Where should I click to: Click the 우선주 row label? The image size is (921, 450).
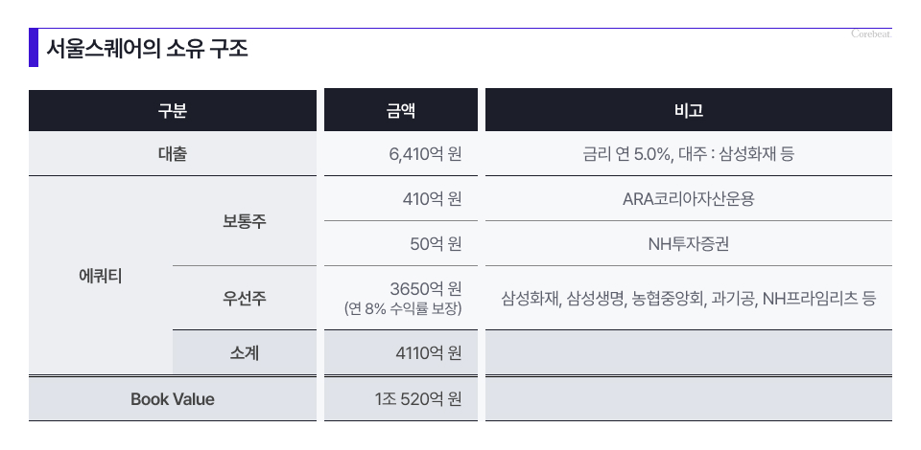pos(245,298)
